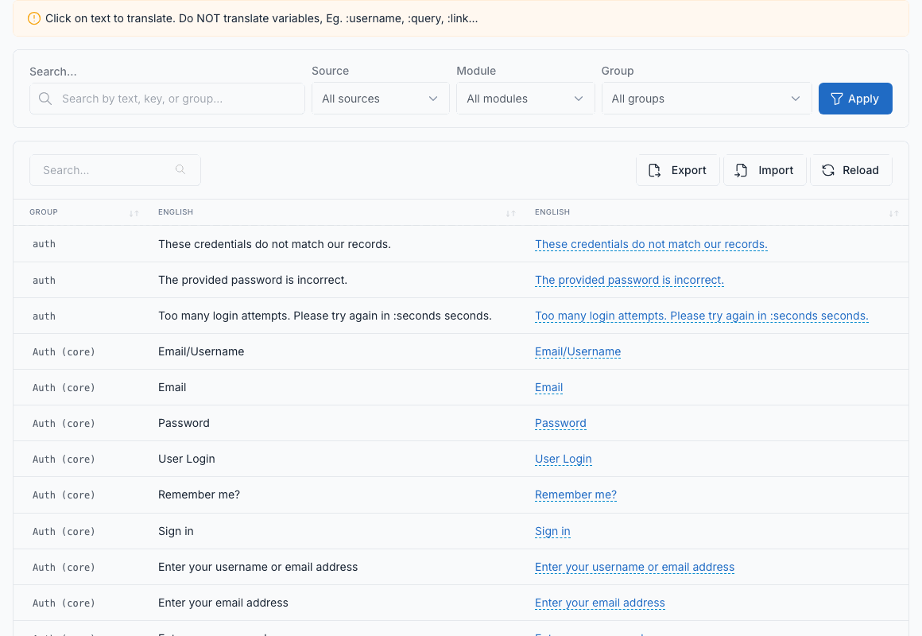Edit the 'These credentials do not match' translation
Image resolution: width=922 pixels, height=636 pixels.
click(651, 244)
